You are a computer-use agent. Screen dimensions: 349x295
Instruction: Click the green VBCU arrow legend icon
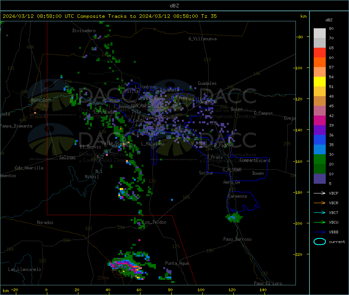320,222
